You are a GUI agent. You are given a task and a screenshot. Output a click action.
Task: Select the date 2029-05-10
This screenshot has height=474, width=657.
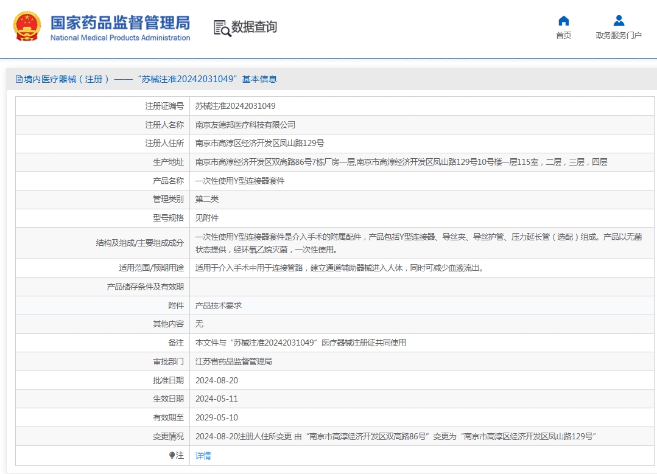[x=217, y=417]
